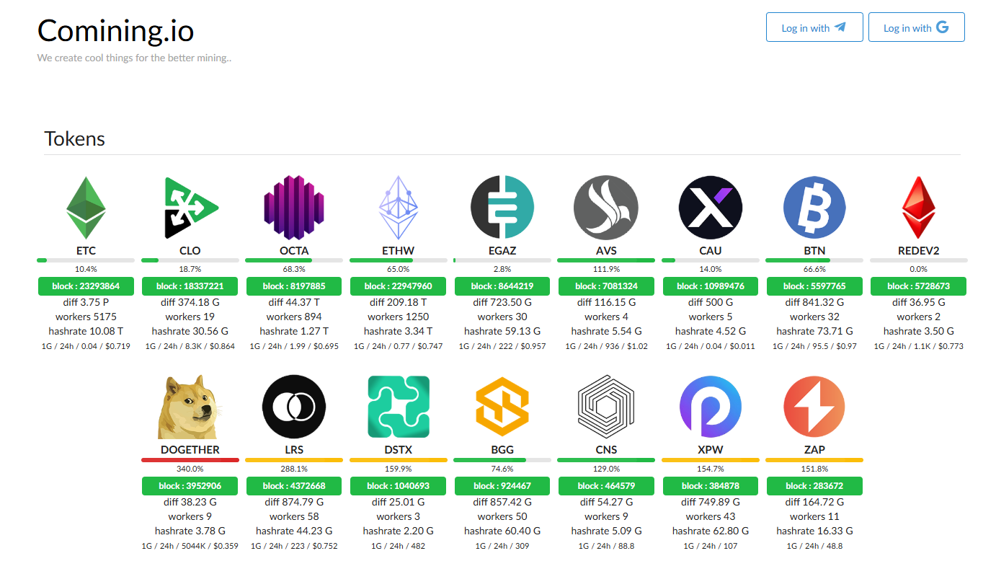Click the EGAZ token name label
Viewport: 996px width, 574px height.
tap(502, 251)
